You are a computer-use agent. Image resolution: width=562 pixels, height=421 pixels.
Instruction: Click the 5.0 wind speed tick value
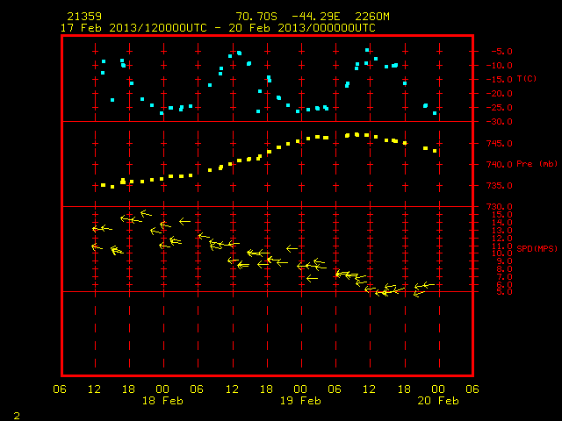pos(504,292)
